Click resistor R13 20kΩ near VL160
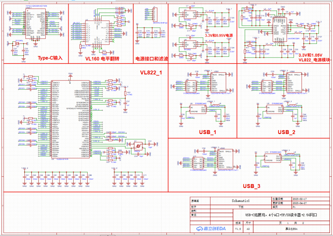The height and width of the screenshot is (236, 333). [x=104, y=52]
